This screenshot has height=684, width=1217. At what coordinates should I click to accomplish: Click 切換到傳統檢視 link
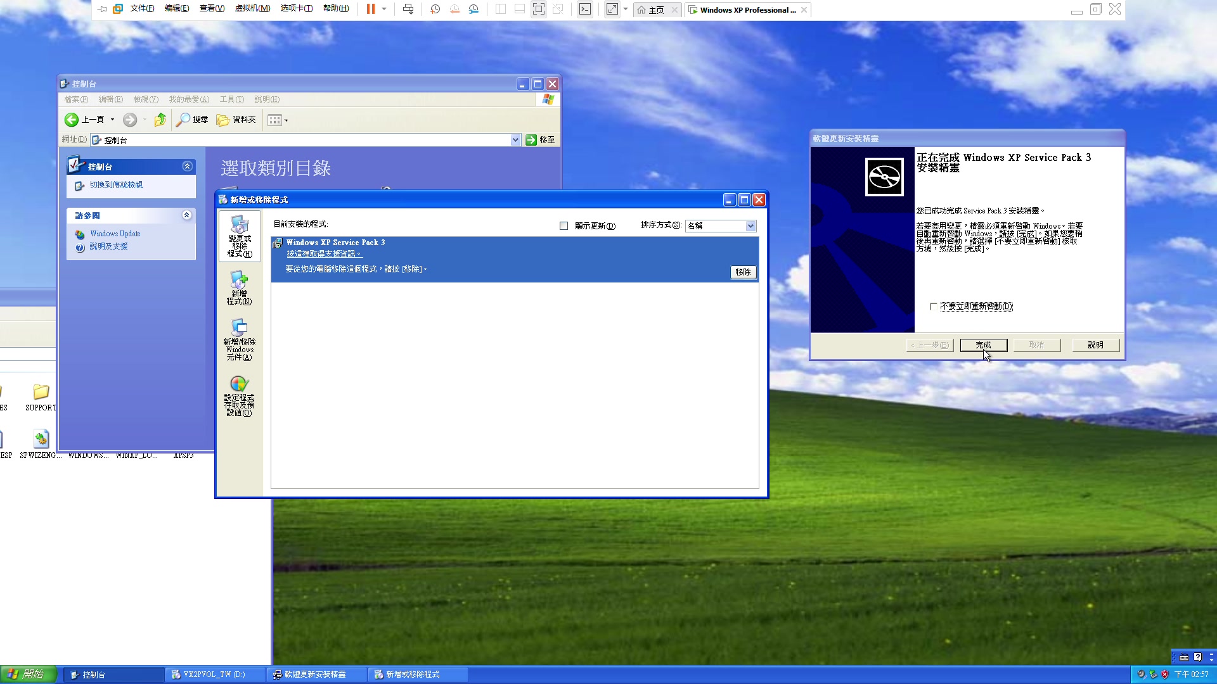pyautogui.click(x=116, y=185)
